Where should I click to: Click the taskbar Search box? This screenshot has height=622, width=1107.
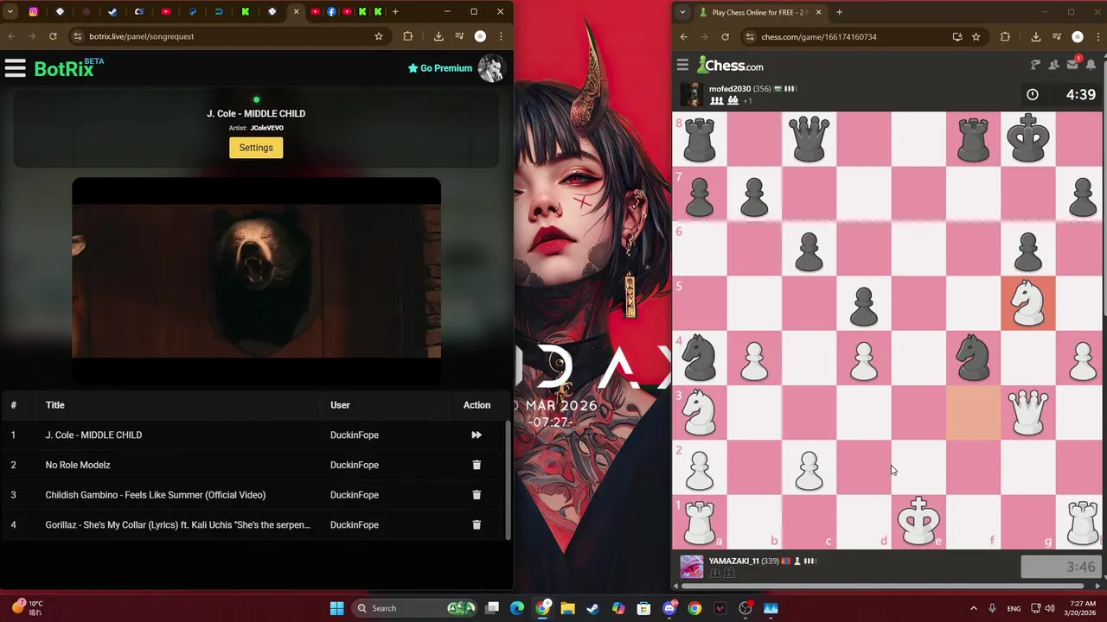(x=415, y=608)
